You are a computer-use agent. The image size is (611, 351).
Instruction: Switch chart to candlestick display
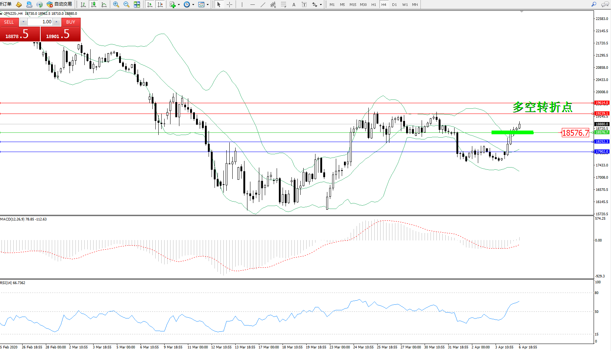94,4
